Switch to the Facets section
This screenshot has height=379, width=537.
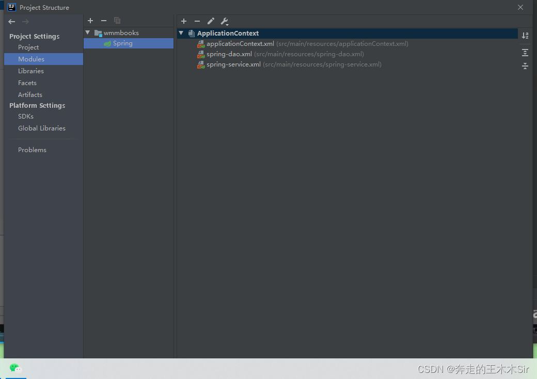pyautogui.click(x=27, y=83)
